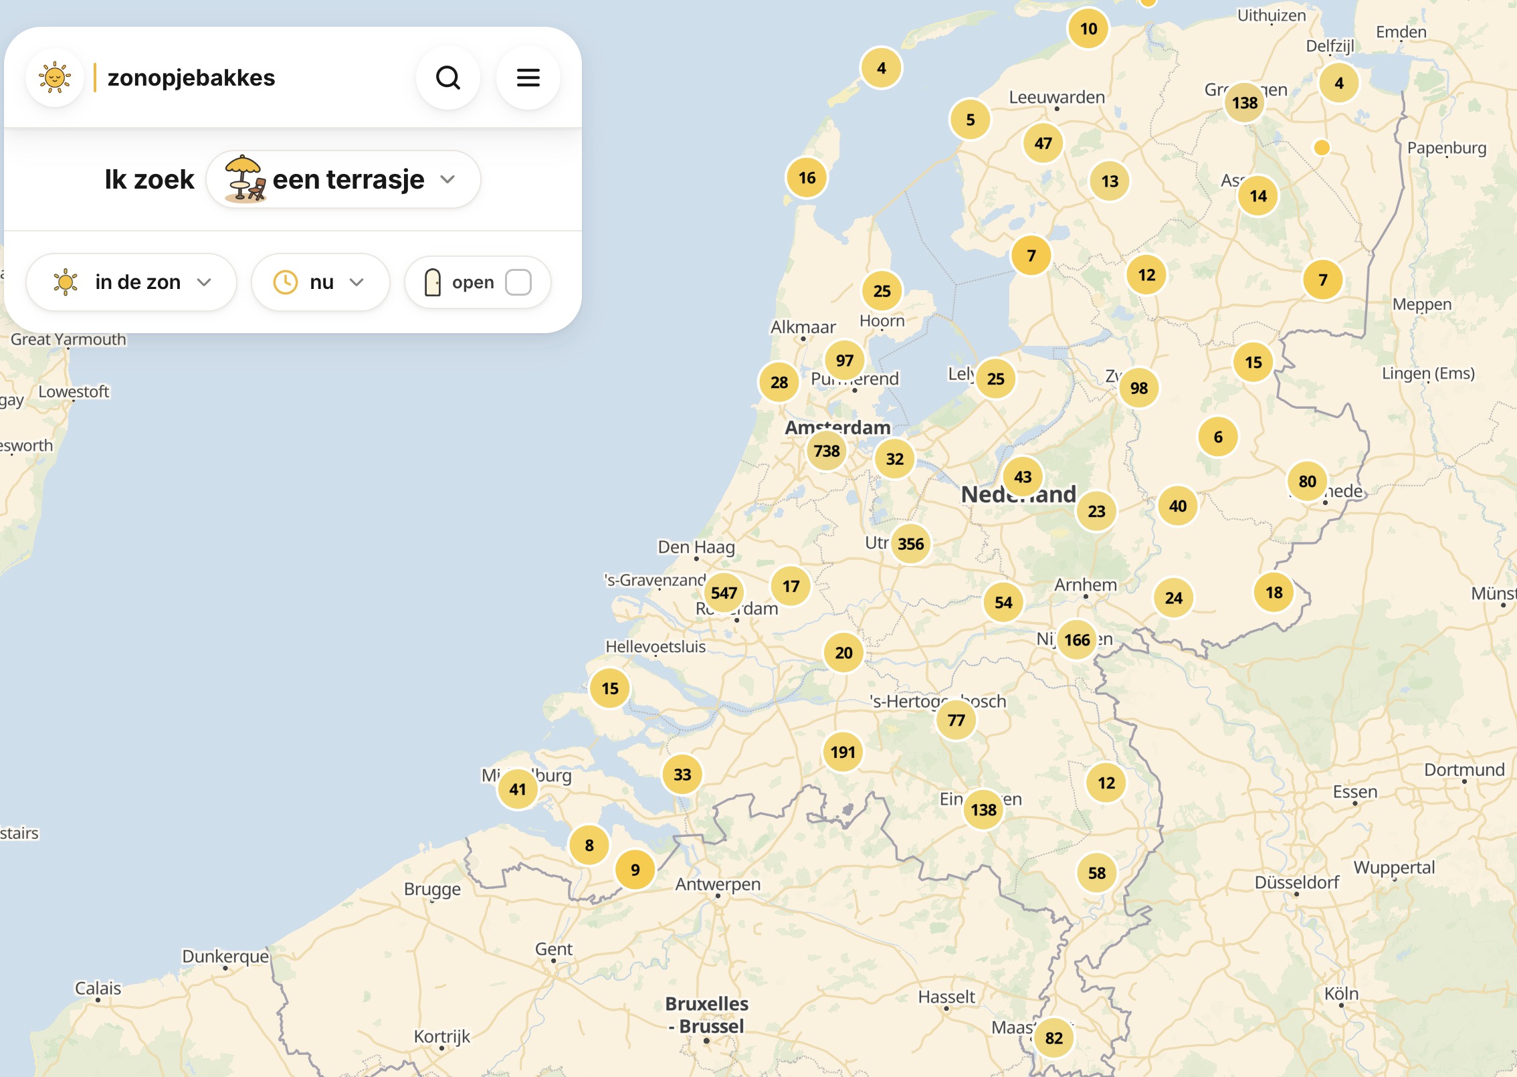The height and width of the screenshot is (1077, 1517).
Task: Click the 'Leeuwarden' map label
Action: tap(1057, 98)
